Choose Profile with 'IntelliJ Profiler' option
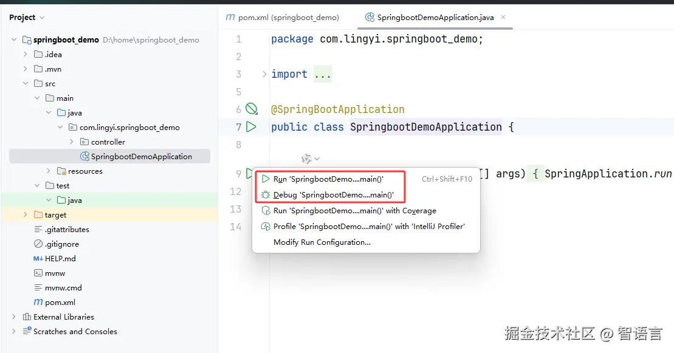Image resolution: width=674 pixels, height=353 pixels. (369, 227)
